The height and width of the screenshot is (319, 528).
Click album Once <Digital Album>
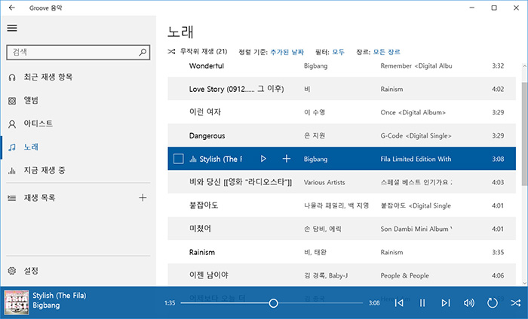[x=413, y=113]
